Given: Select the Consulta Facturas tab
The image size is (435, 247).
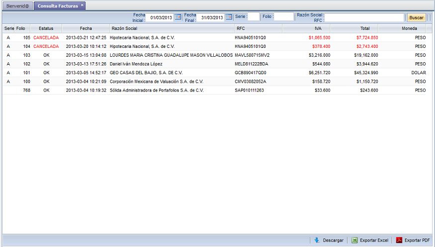Looking at the screenshot, I should click(x=57, y=5).
